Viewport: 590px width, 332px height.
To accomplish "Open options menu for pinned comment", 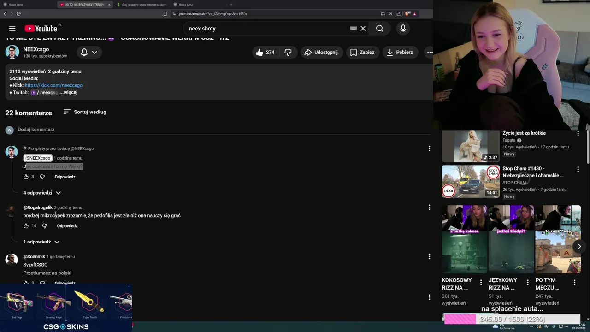I will pos(429,148).
